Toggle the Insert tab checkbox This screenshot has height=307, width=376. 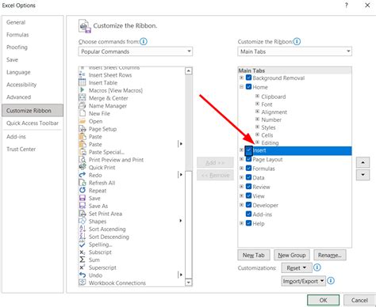coord(248,150)
